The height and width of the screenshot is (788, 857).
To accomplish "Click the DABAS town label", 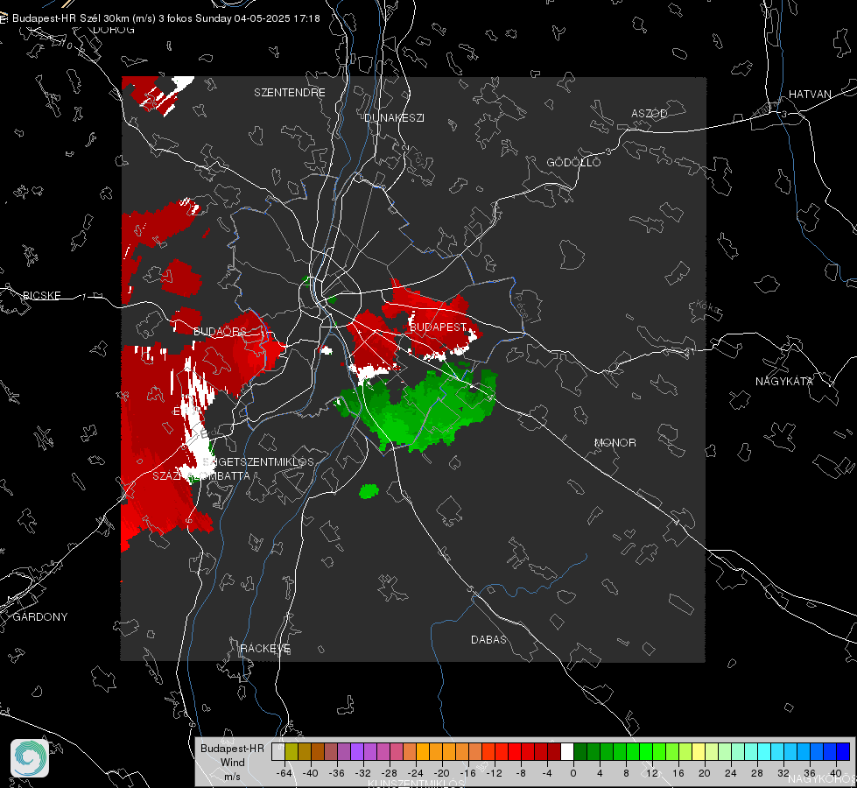I will point(488,640).
